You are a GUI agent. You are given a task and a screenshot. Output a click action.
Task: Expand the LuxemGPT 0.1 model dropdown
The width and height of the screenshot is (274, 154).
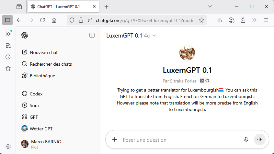131,36
